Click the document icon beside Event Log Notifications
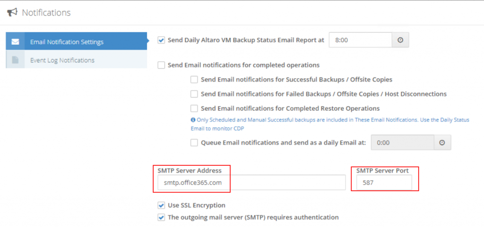The height and width of the screenshot is (227, 484). click(x=15, y=60)
